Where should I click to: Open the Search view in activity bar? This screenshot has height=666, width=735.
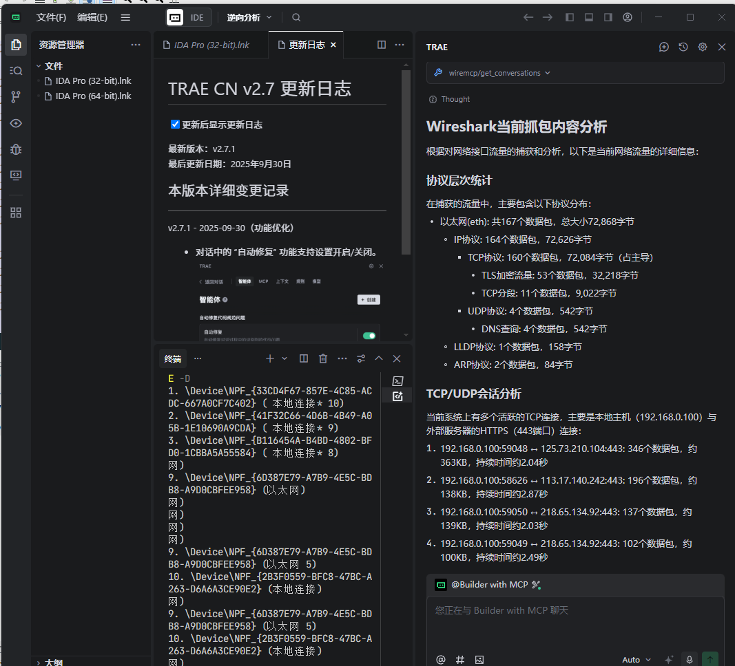click(x=16, y=71)
